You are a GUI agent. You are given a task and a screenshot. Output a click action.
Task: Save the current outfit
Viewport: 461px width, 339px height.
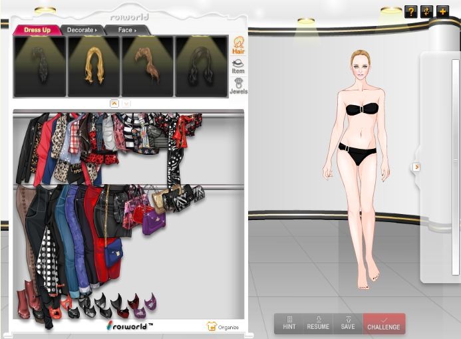(x=348, y=323)
